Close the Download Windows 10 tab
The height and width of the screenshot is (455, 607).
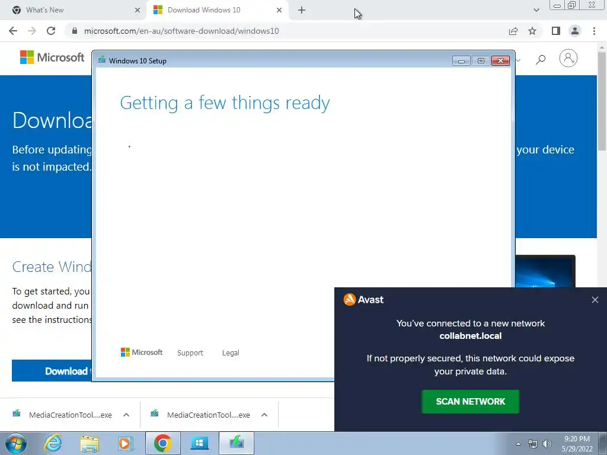pyautogui.click(x=279, y=10)
